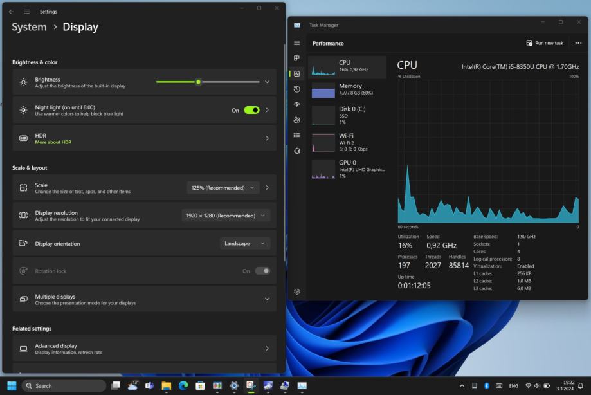Image resolution: width=591 pixels, height=395 pixels.
Task: Click the More about HDR link
Action: coord(53,142)
